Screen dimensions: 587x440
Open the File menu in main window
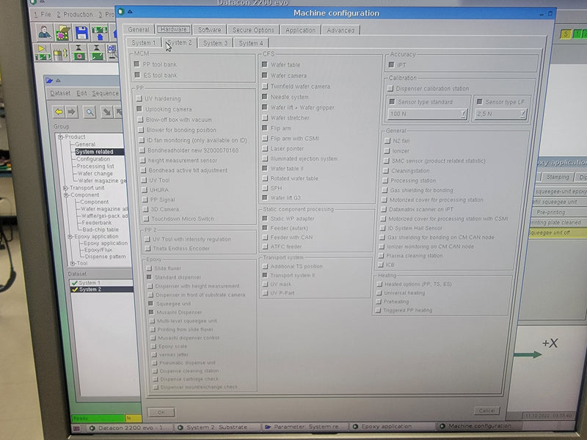point(43,14)
